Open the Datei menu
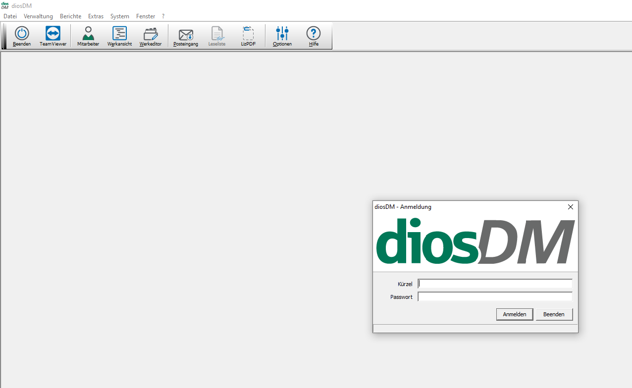This screenshot has width=632, height=388. (x=10, y=16)
